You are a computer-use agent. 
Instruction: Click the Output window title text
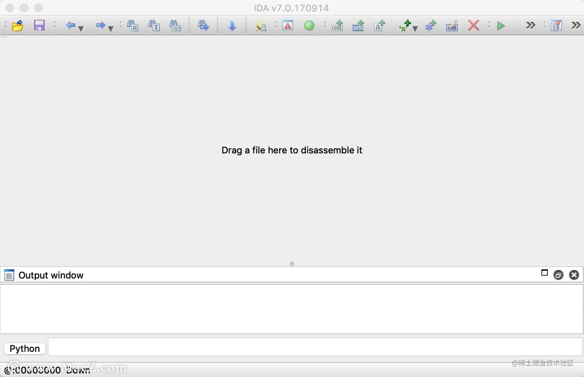[x=51, y=275]
